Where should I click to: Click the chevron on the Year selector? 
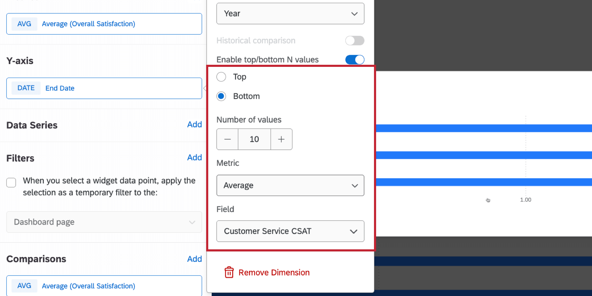354,14
